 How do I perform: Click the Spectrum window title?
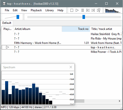[x=9, y=67]
